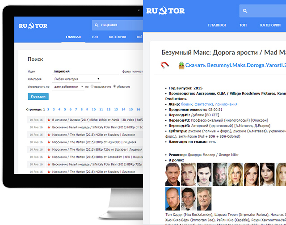Select the убыванию sort order radio
The width and height of the screenshot is (286, 225).
click(114, 86)
